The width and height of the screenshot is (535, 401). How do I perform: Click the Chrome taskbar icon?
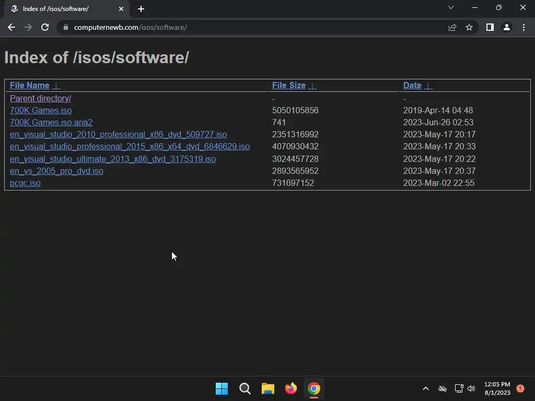pos(314,388)
